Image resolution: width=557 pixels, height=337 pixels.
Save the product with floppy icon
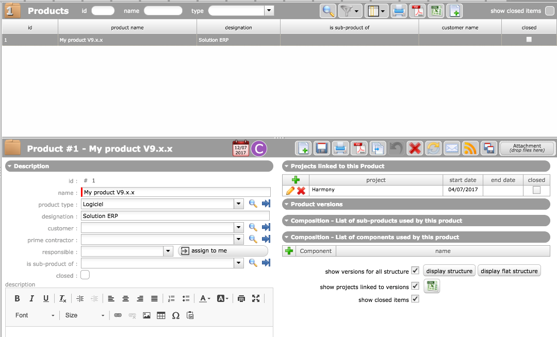tap(322, 148)
